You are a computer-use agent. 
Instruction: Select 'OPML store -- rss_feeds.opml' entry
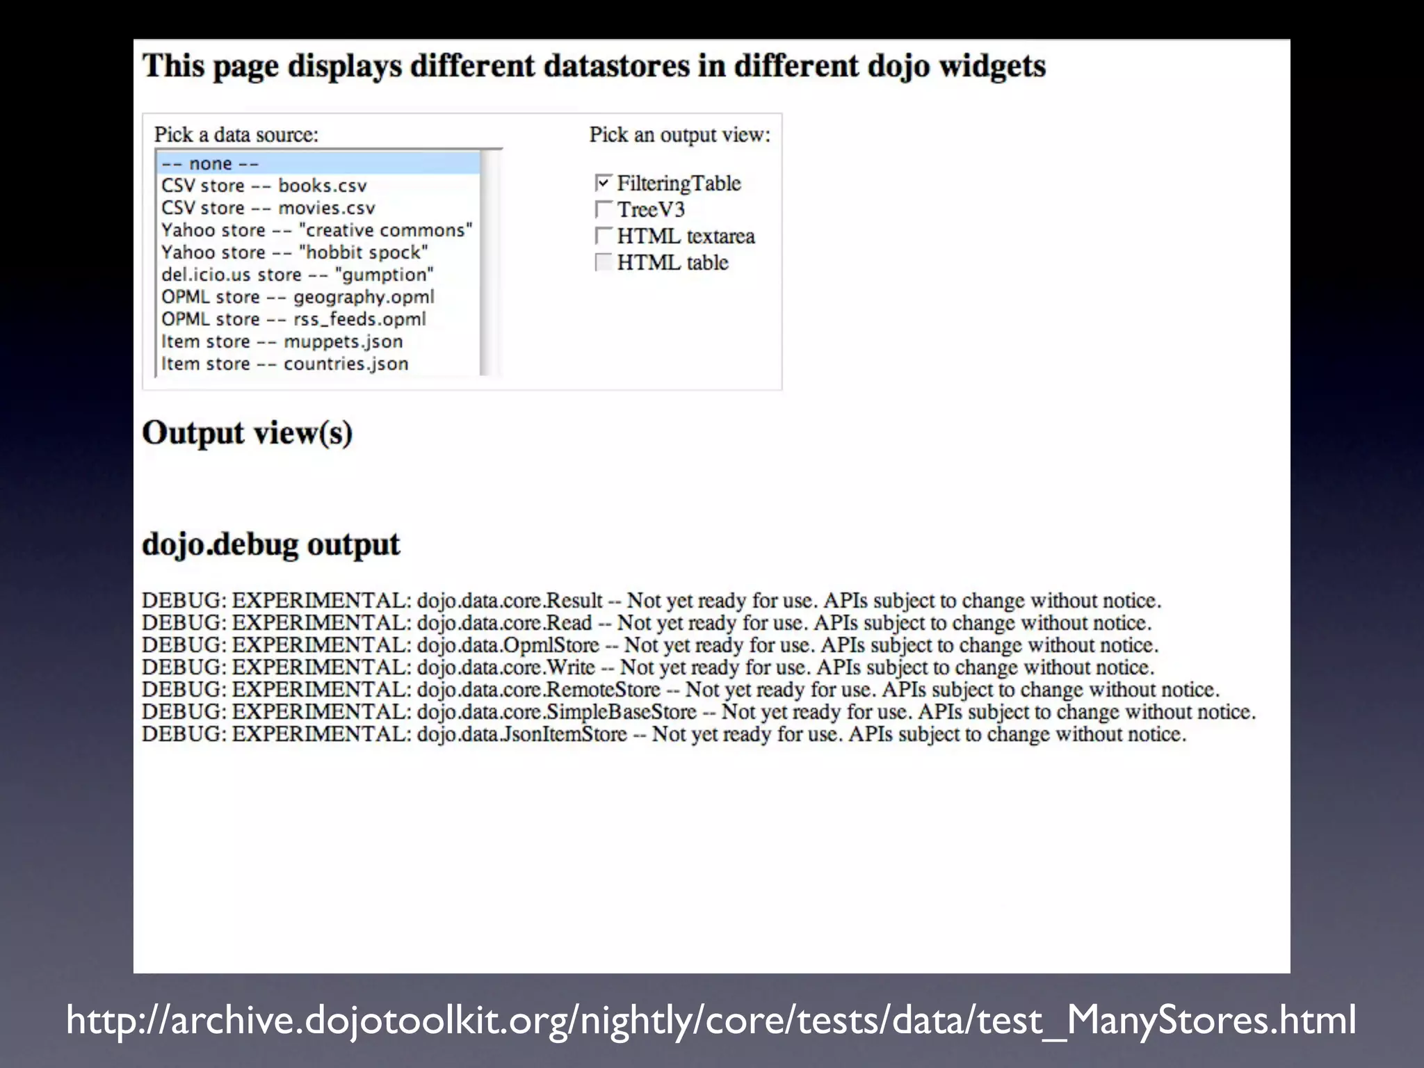[318, 319]
